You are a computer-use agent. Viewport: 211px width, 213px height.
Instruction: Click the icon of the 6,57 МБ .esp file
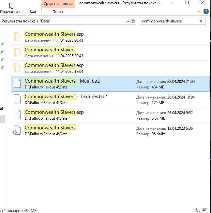click(x=17, y=115)
